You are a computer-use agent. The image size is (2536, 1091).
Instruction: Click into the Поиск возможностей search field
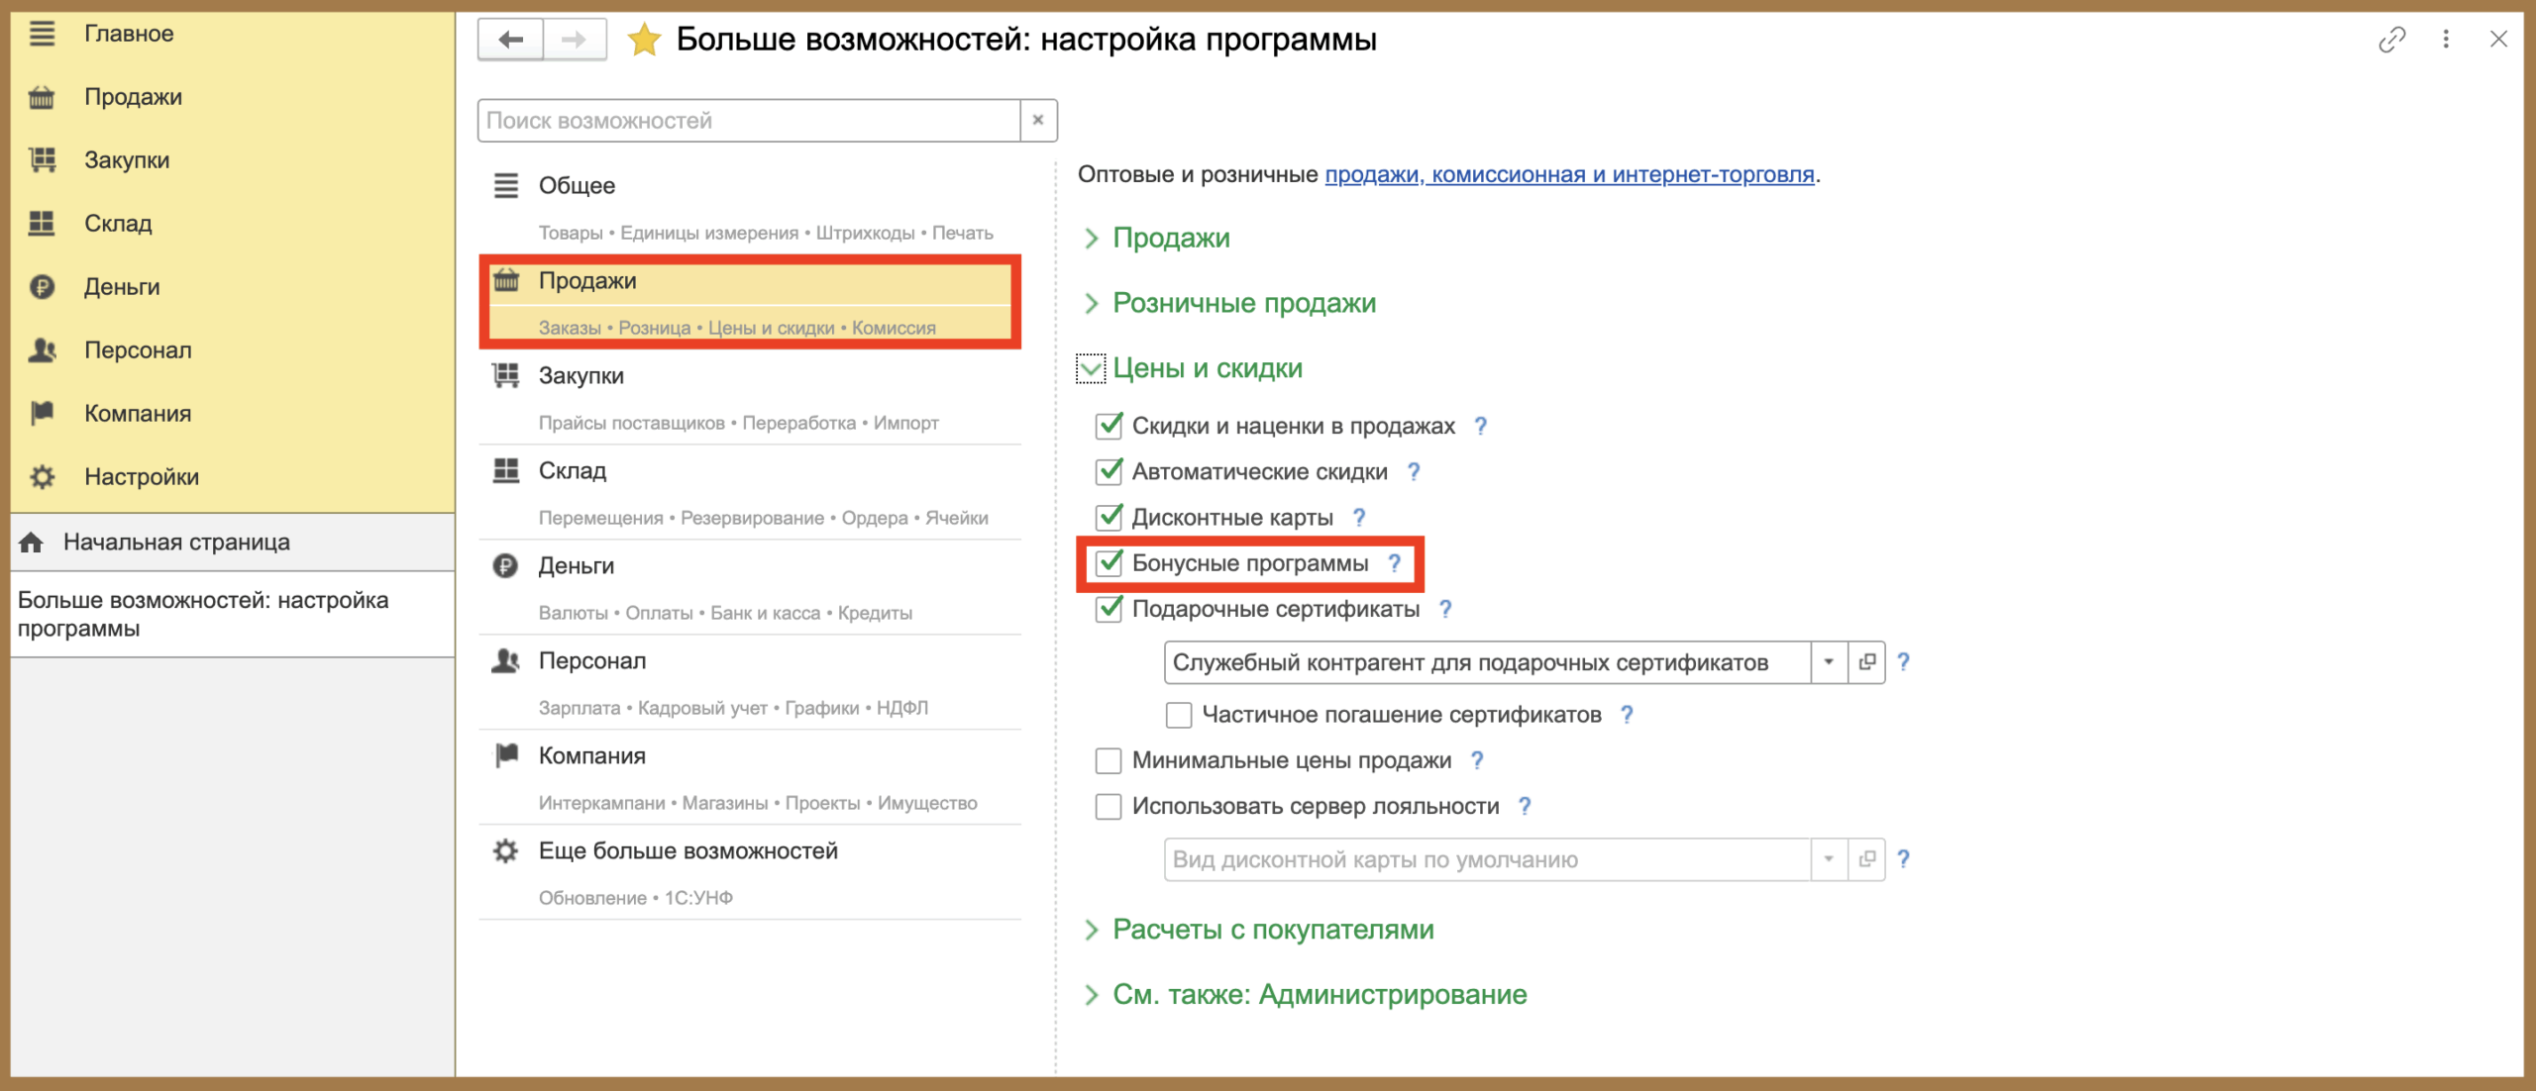tap(748, 120)
